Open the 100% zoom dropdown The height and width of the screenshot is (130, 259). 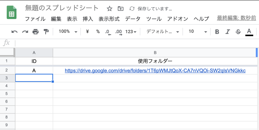68,31
